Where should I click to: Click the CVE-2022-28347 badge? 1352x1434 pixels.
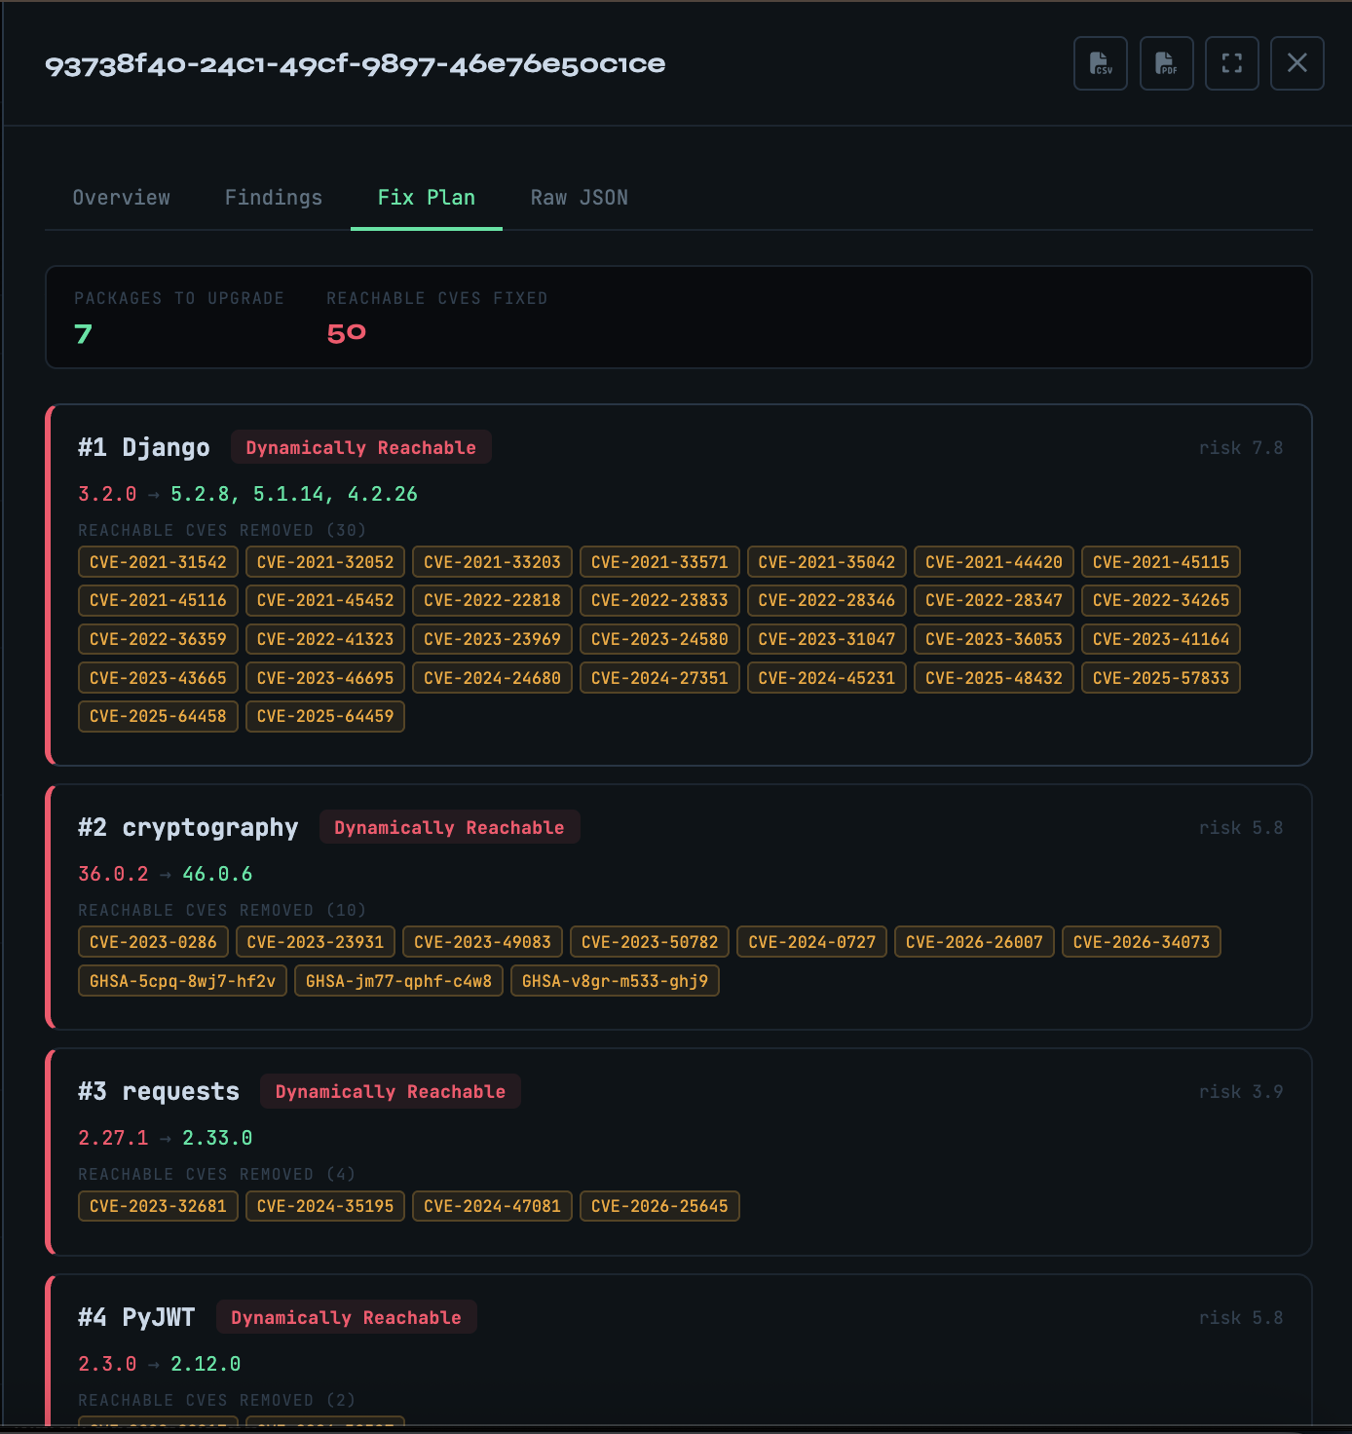coord(994,600)
